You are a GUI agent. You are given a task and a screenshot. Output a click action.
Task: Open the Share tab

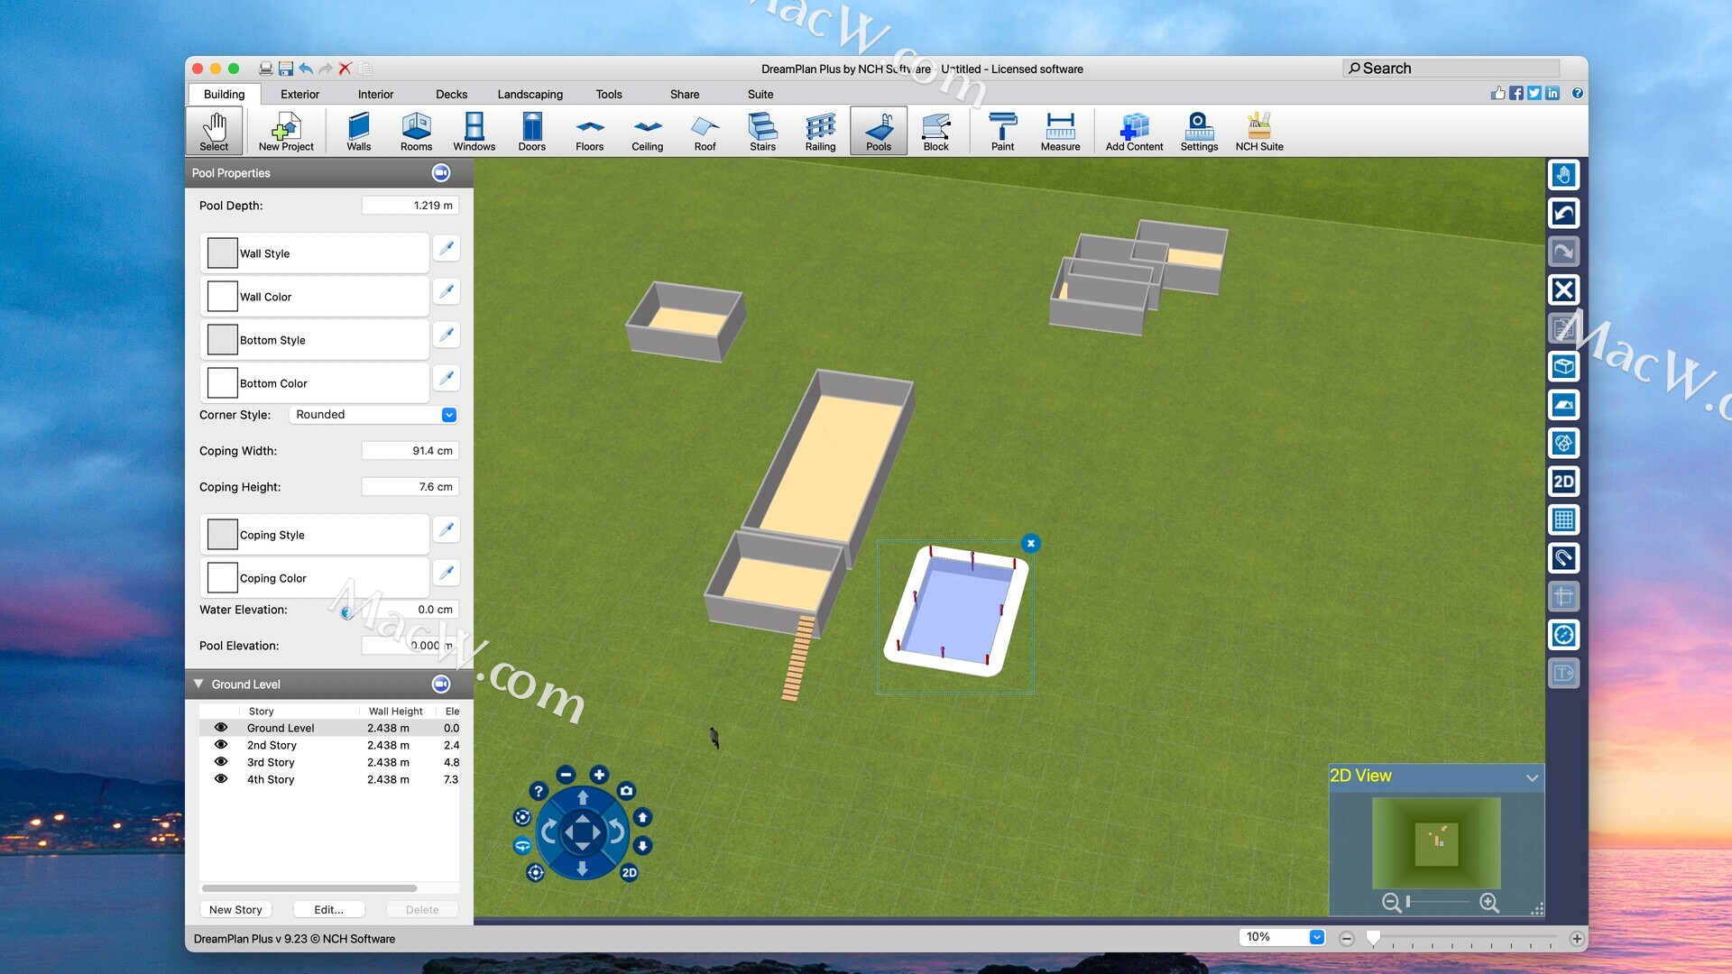[x=685, y=94]
